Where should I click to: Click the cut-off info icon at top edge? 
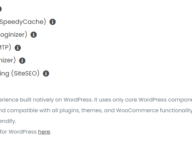[0, 9]
